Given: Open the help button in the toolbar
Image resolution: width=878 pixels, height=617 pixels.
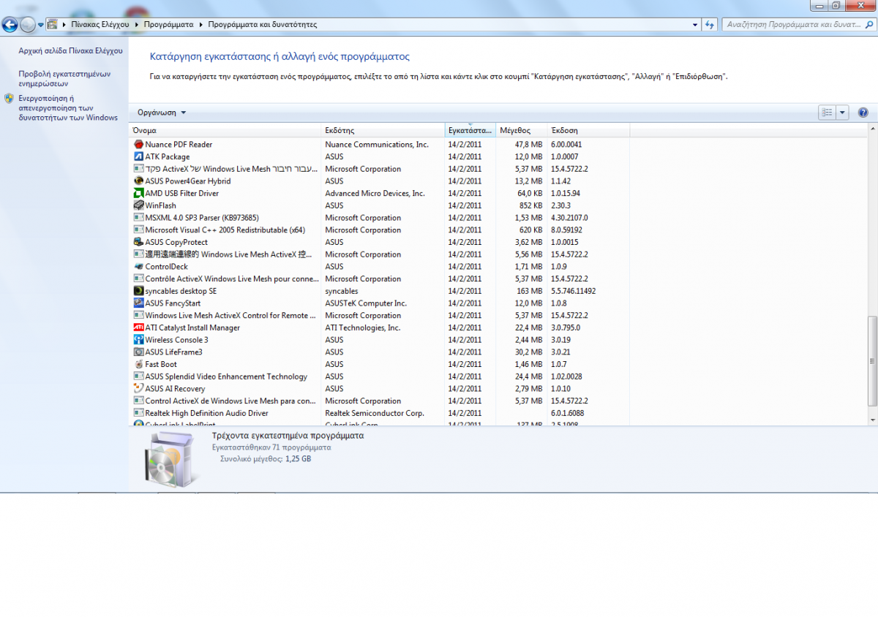Looking at the screenshot, I should (x=863, y=113).
